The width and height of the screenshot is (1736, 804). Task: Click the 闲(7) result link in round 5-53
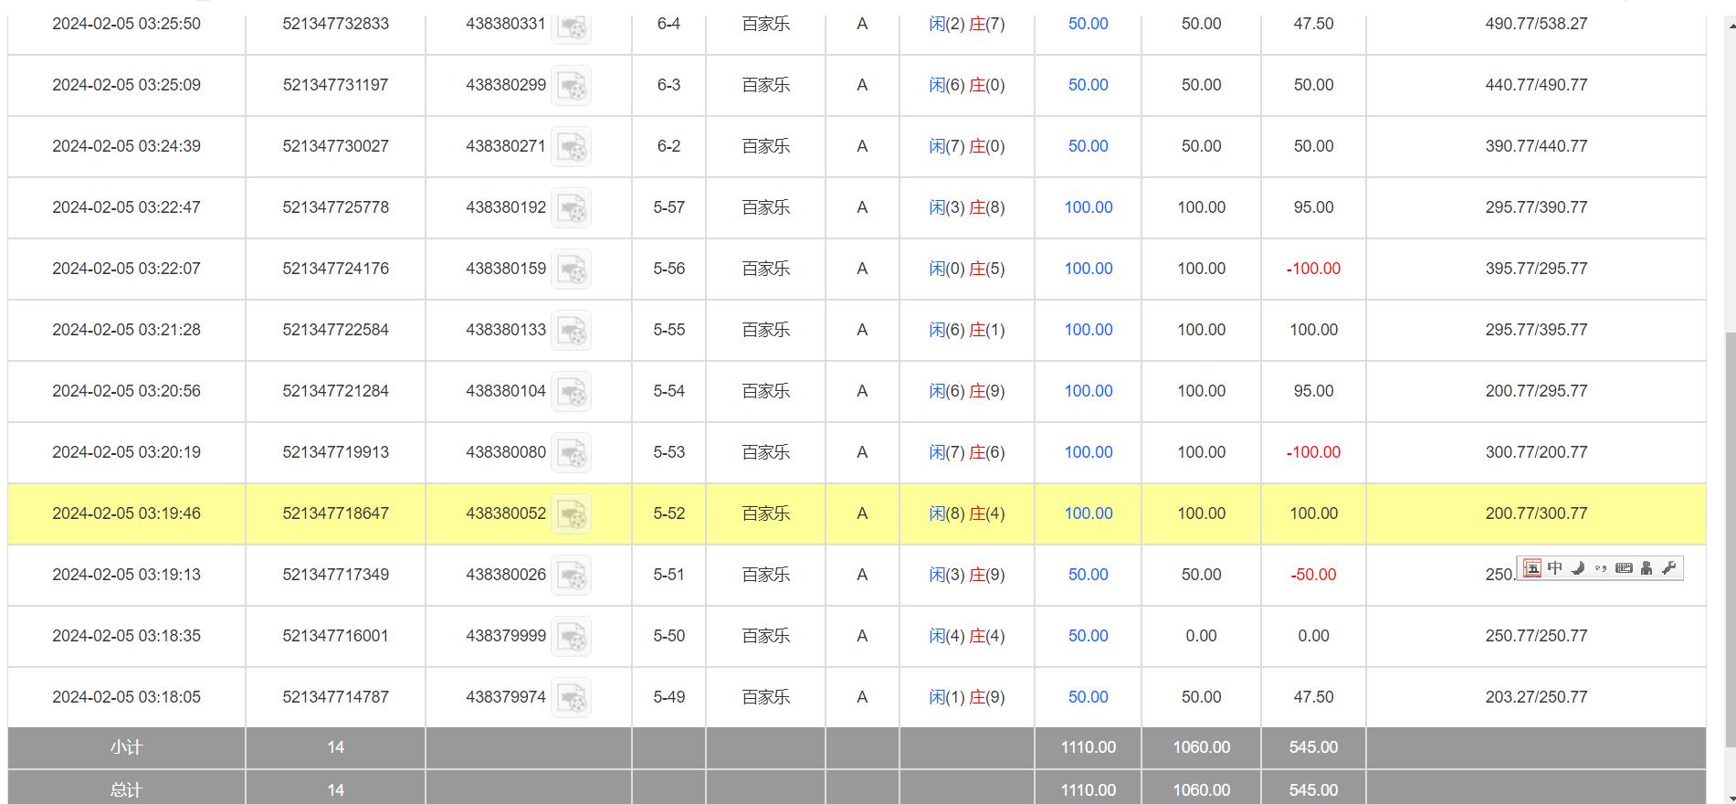[x=946, y=452]
